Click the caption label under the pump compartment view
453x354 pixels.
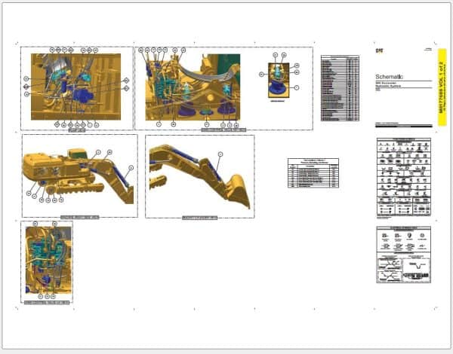click(x=77, y=130)
